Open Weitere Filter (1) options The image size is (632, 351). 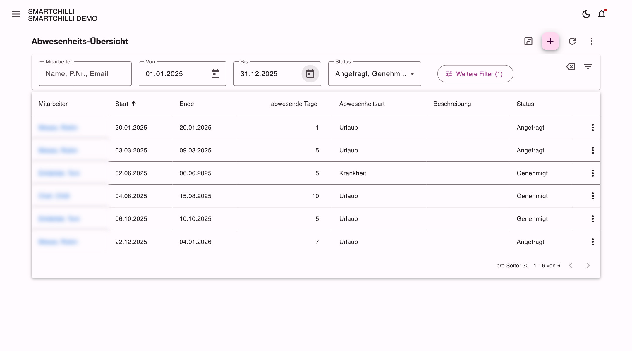click(475, 74)
